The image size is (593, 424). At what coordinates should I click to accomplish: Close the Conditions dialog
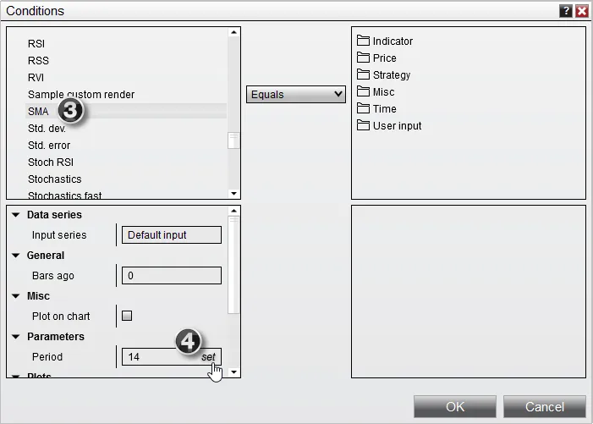tap(582, 11)
